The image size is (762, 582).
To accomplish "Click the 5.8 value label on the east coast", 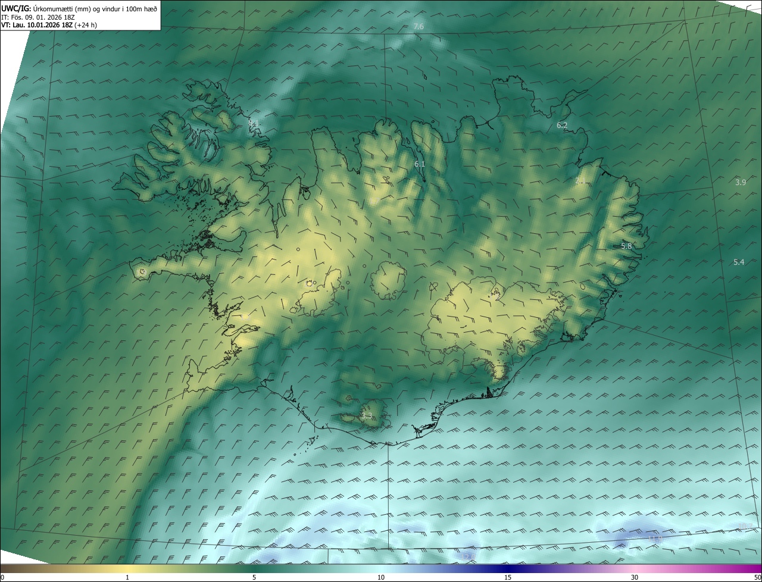I will [626, 246].
